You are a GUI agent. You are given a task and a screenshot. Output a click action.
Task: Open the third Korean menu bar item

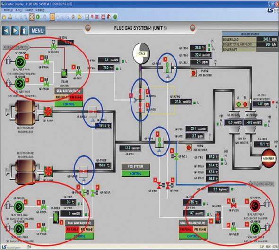[x=29, y=10]
